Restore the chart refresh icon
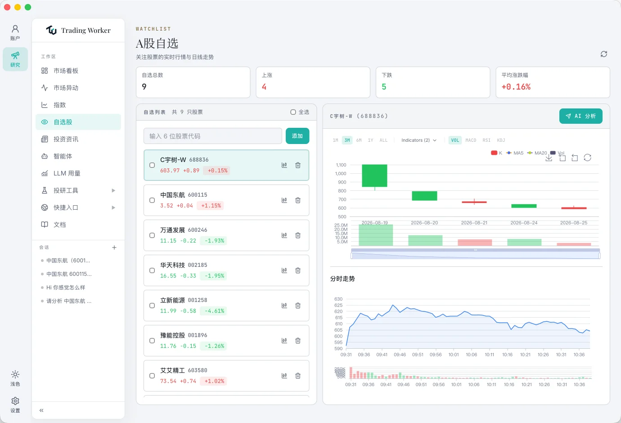Viewport: 621px width, 423px height. click(588, 157)
